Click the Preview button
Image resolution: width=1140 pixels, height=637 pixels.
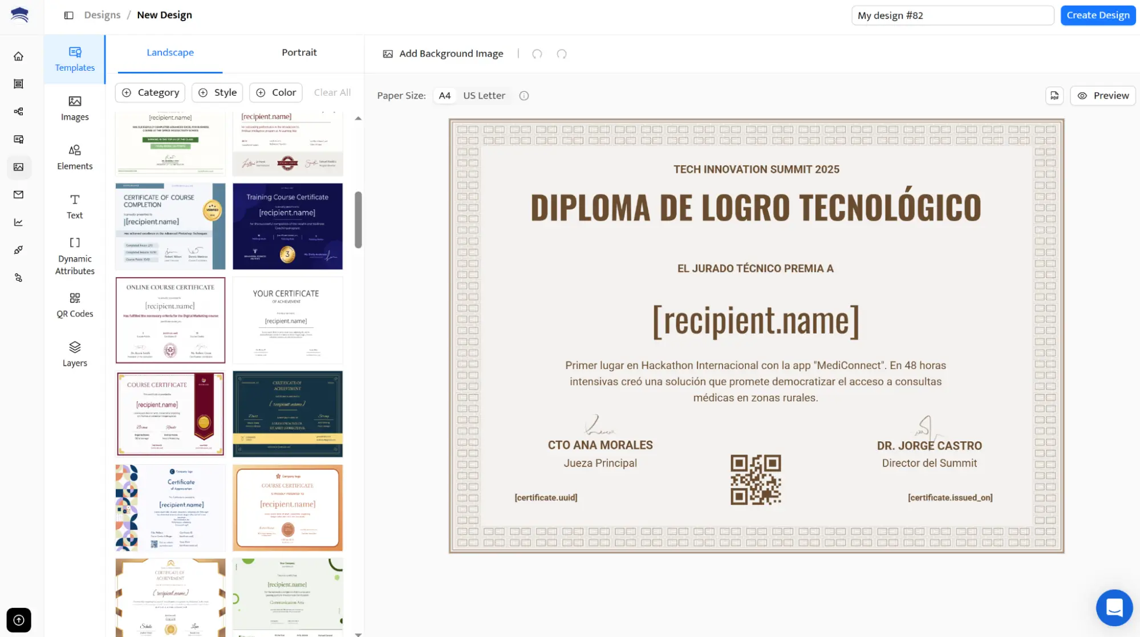[1102, 96]
